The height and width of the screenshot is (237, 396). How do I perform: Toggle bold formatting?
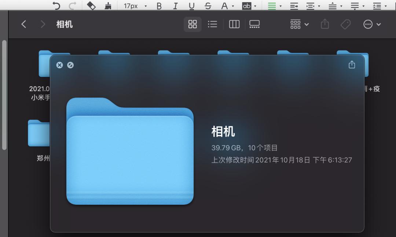159,6
